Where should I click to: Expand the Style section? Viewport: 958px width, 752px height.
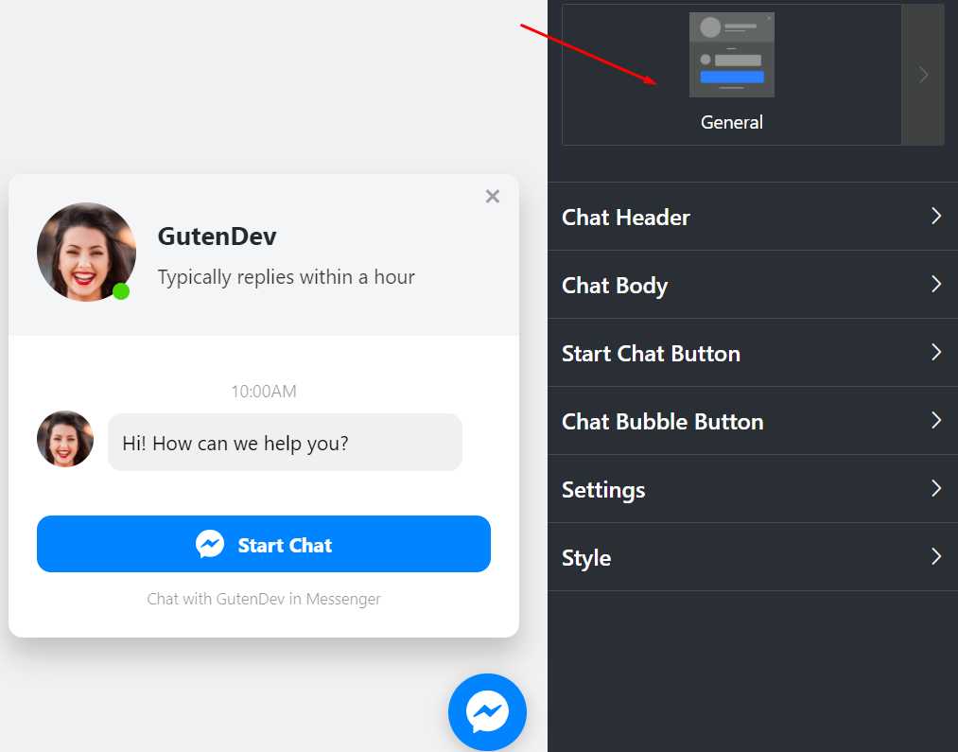tap(753, 557)
